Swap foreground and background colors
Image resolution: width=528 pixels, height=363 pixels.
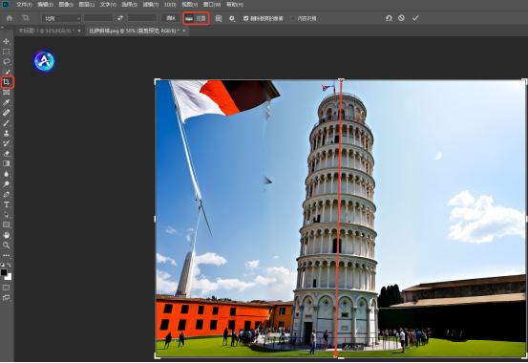10,265
